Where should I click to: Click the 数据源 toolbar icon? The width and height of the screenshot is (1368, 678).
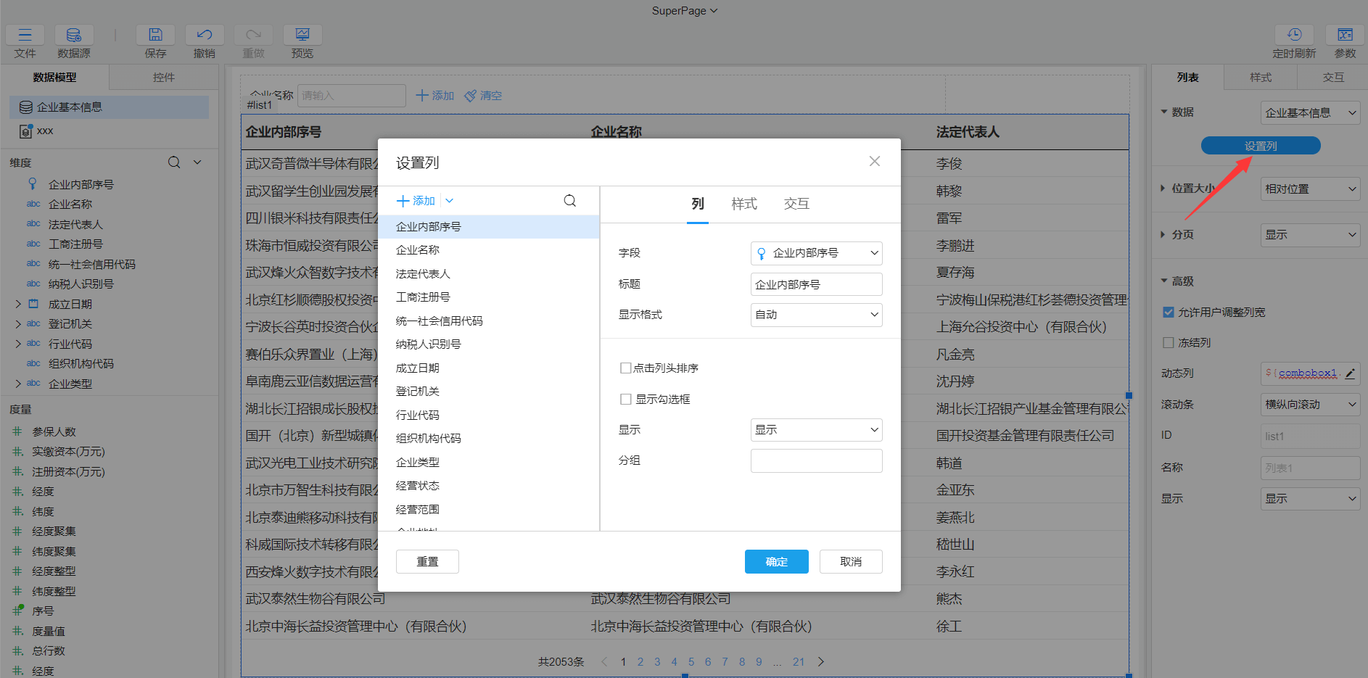[73, 34]
